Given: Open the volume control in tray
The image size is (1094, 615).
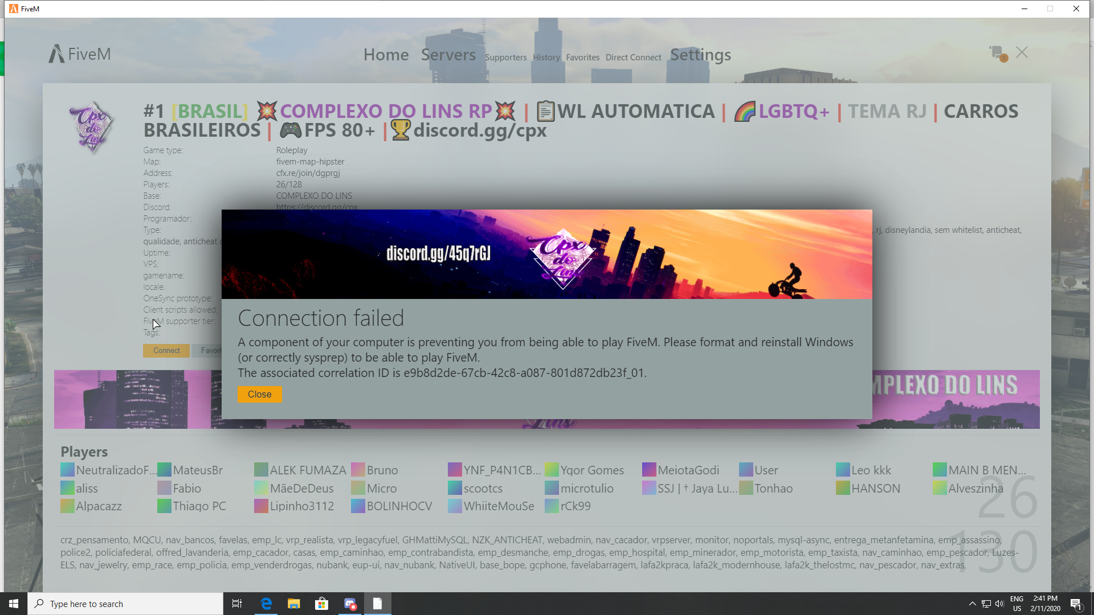Looking at the screenshot, I should pyautogui.click(x=999, y=604).
